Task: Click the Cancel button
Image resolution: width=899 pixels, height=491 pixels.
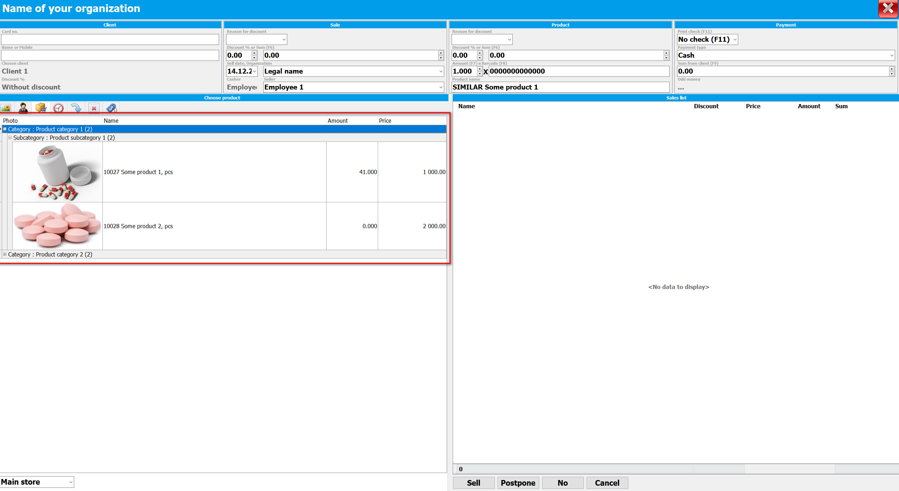Action: [x=607, y=483]
